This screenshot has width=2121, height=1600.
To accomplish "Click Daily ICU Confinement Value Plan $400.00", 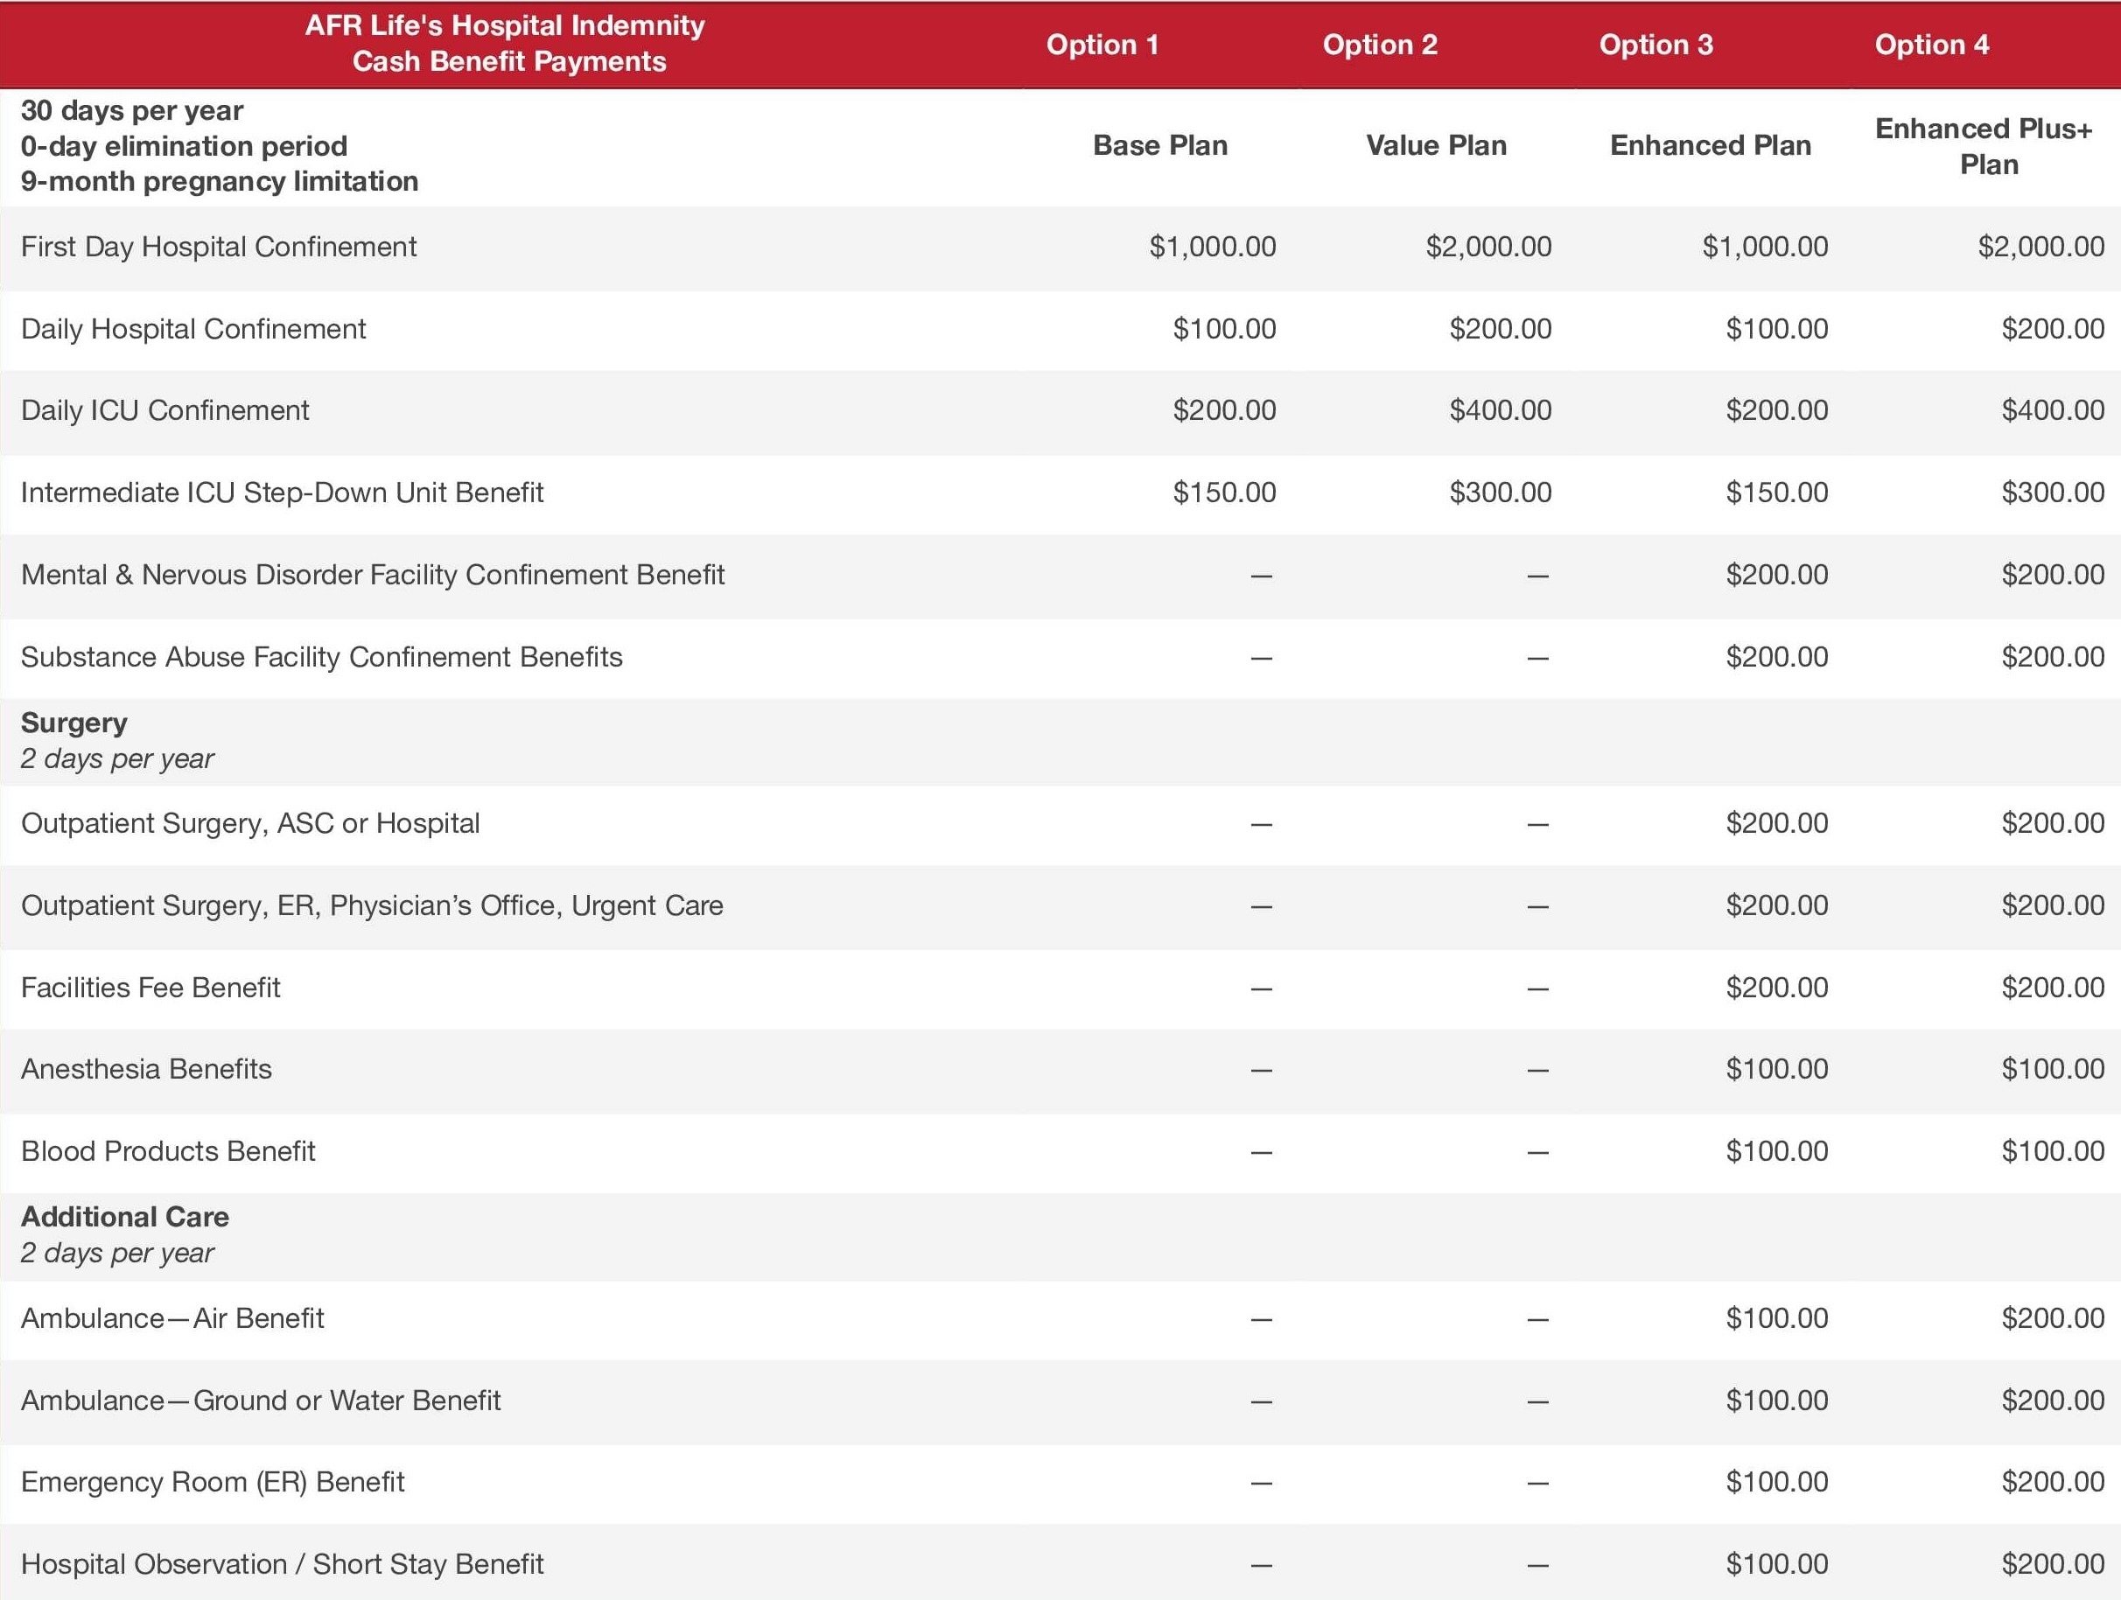I will point(1501,410).
